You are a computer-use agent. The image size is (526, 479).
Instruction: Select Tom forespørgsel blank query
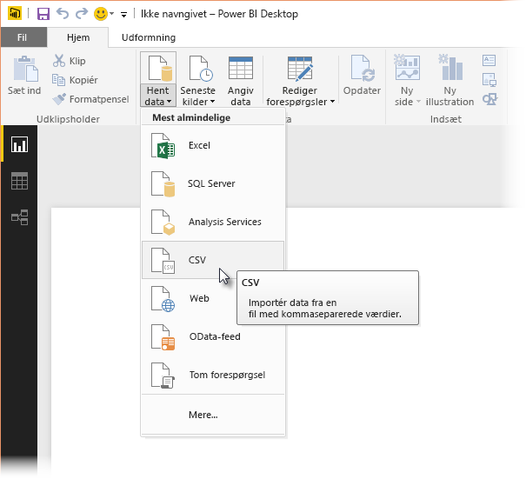click(213, 375)
